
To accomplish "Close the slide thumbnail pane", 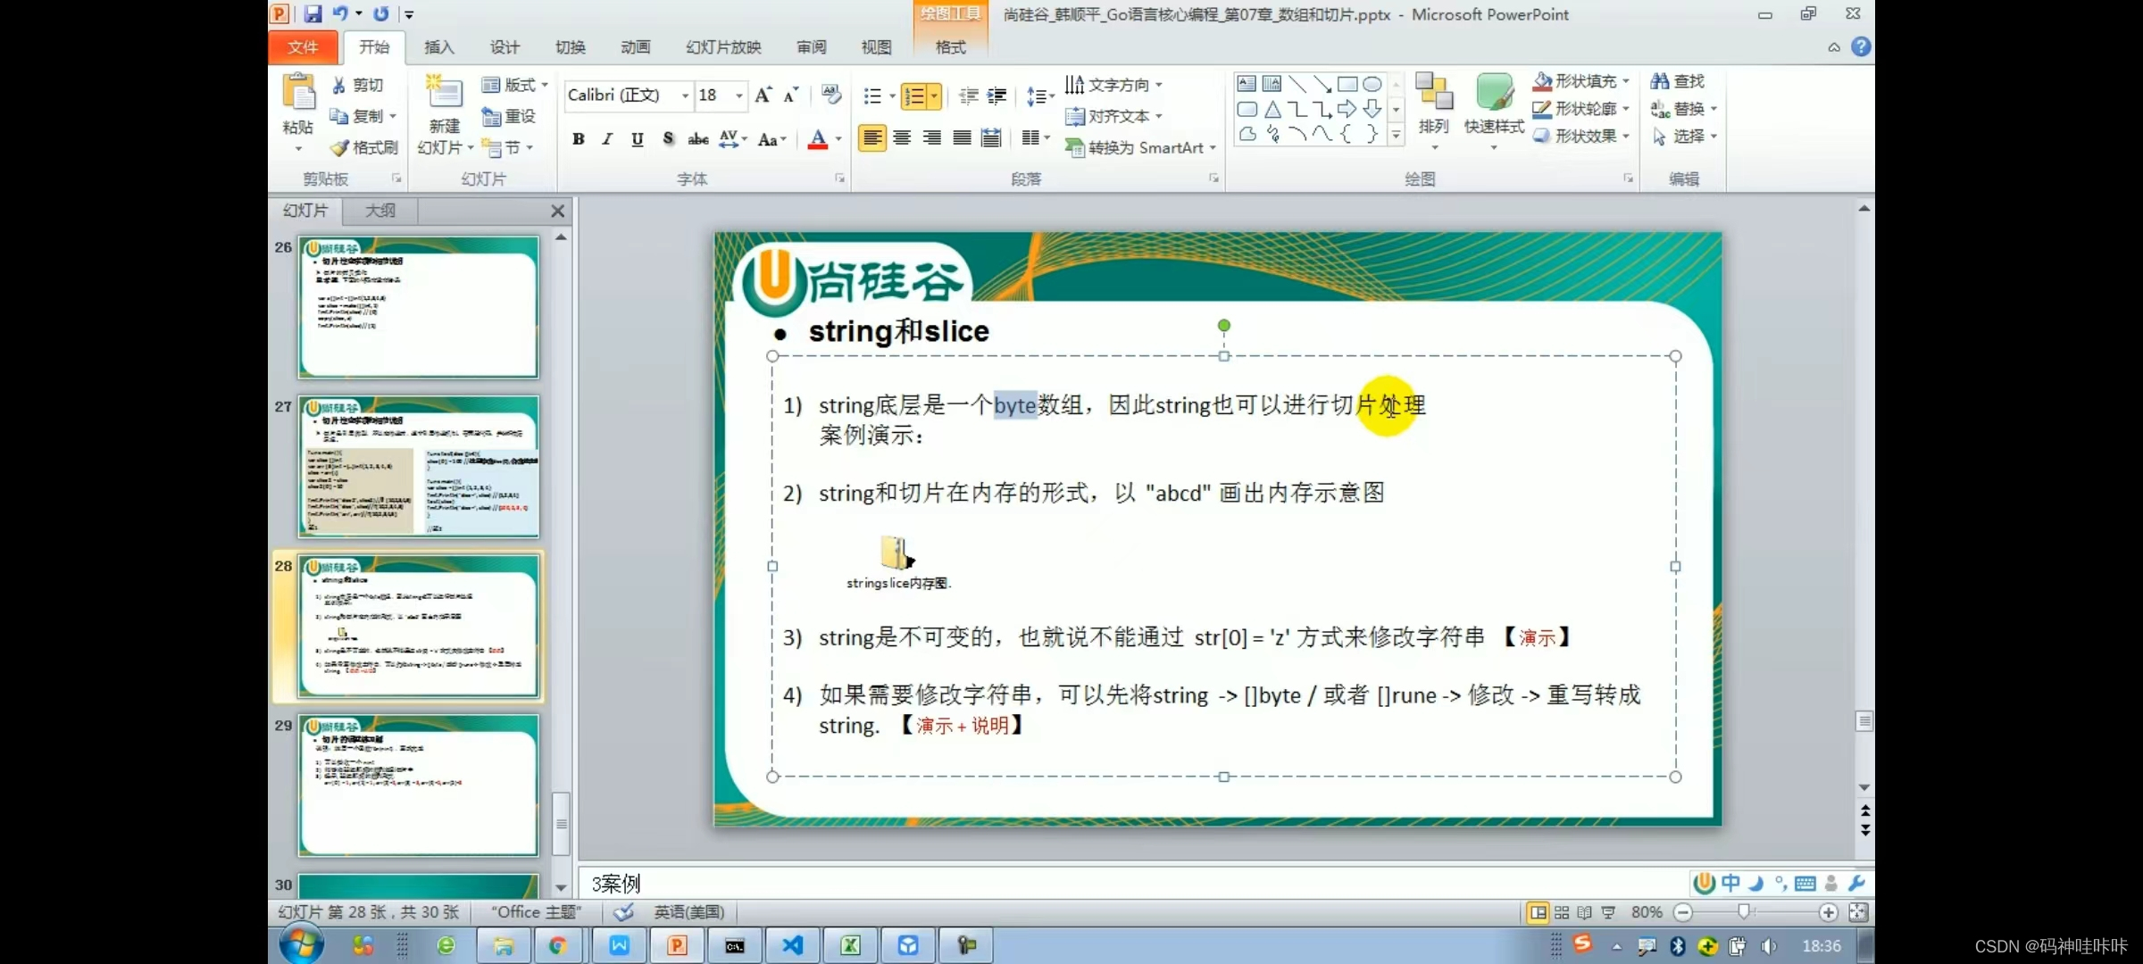I will click(x=557, y=212).
